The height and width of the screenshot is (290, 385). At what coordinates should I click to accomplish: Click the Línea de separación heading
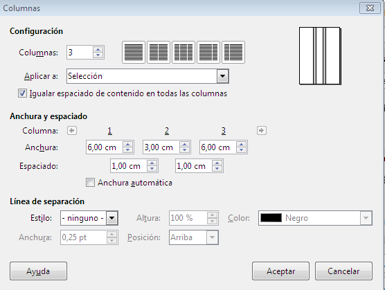(47, 201)
